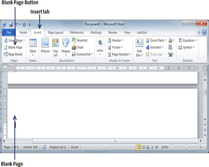This screenshot has width=209, height=167.
Task: Click the View Ruler icon above scrollbar
Action: [205, 69]
